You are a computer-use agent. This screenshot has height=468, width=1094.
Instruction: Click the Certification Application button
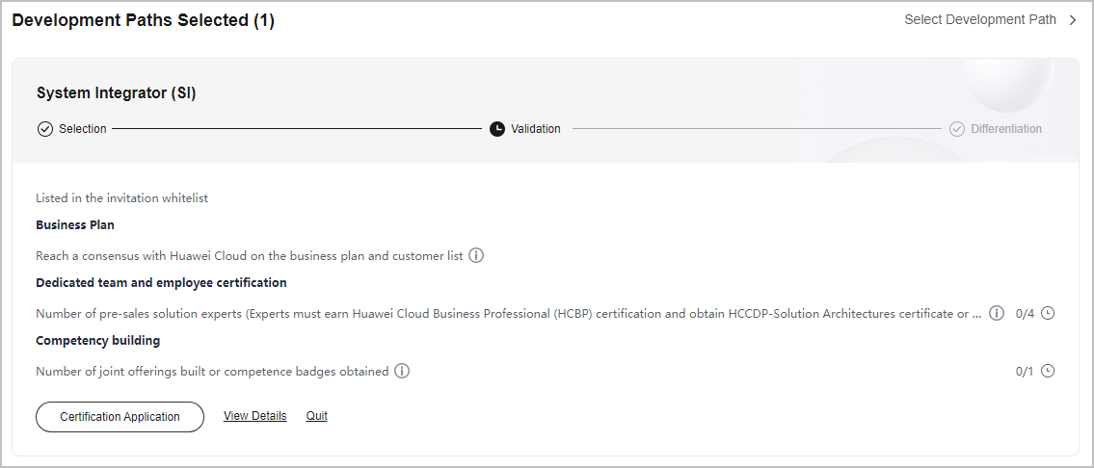120,417
